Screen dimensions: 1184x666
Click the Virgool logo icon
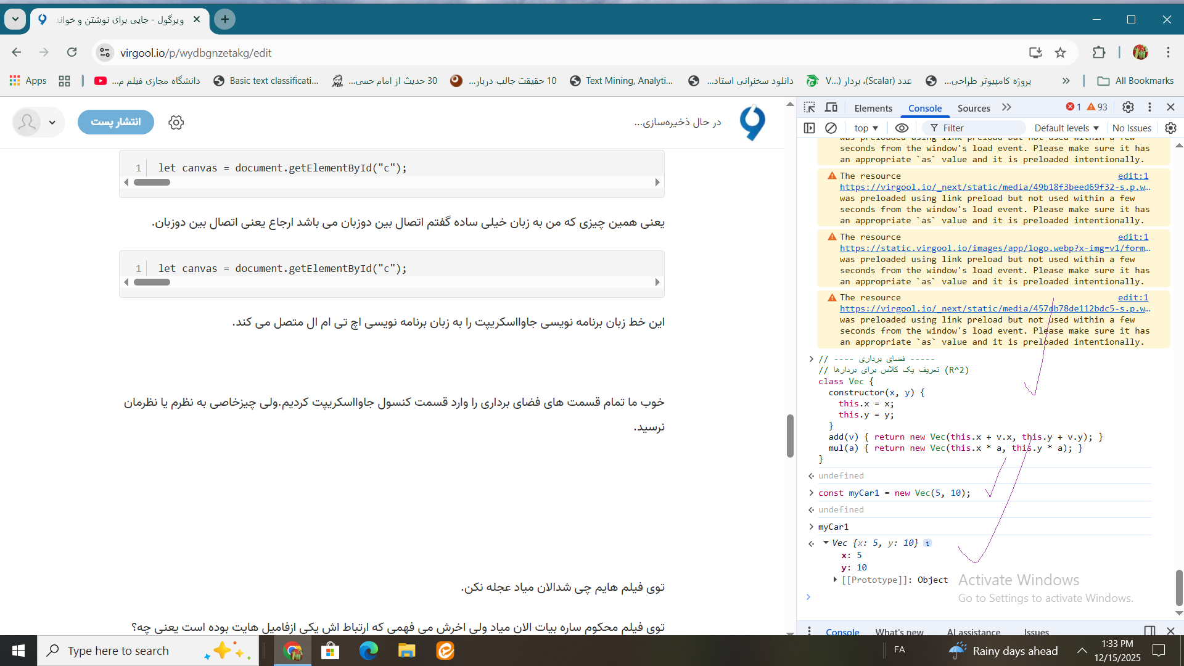coord(752,122)
